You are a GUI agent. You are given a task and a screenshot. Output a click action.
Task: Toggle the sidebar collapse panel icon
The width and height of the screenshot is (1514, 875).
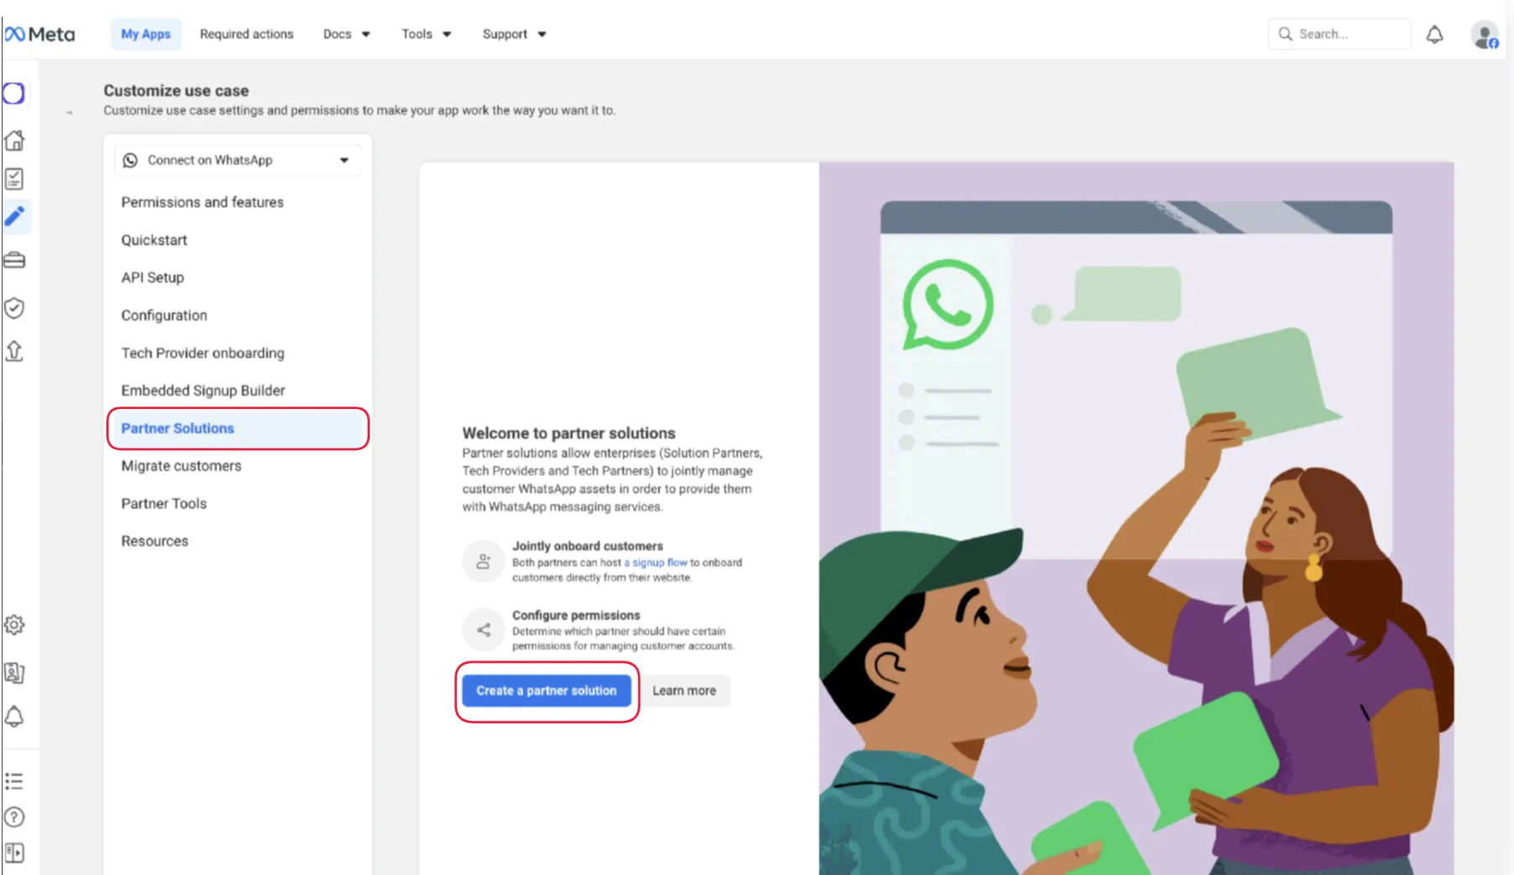14,853
